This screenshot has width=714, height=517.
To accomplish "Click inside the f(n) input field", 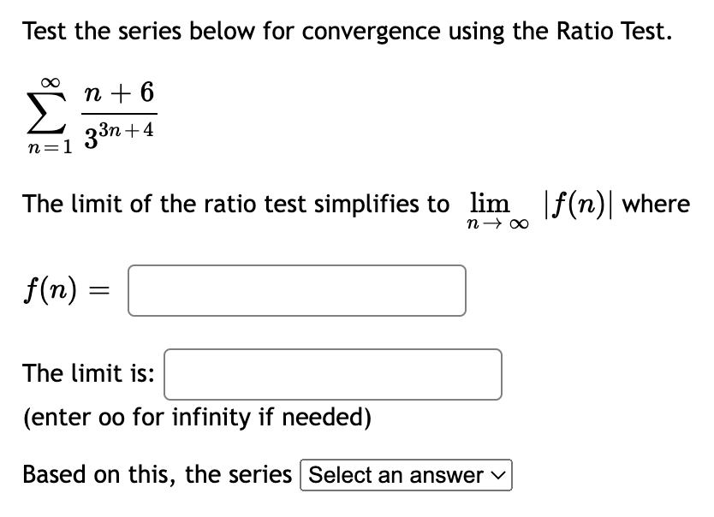I will pyautogui.click(x=295, y=291).
